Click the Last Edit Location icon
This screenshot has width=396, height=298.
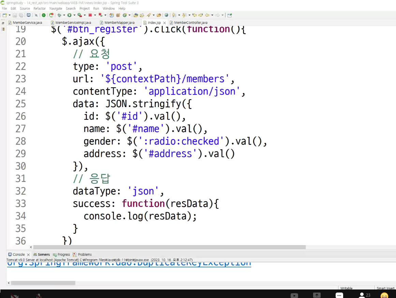pos(195,15)
